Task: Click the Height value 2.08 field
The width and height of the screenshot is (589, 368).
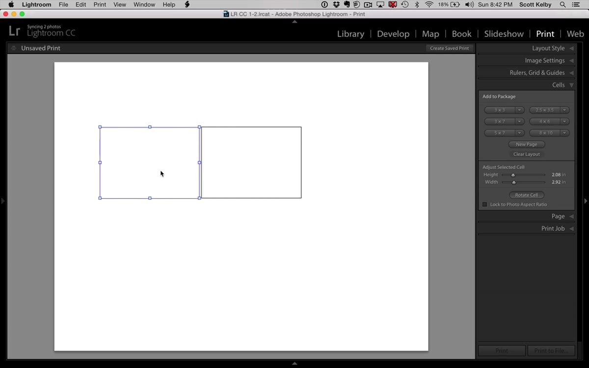Action: [x=556, y=175]
